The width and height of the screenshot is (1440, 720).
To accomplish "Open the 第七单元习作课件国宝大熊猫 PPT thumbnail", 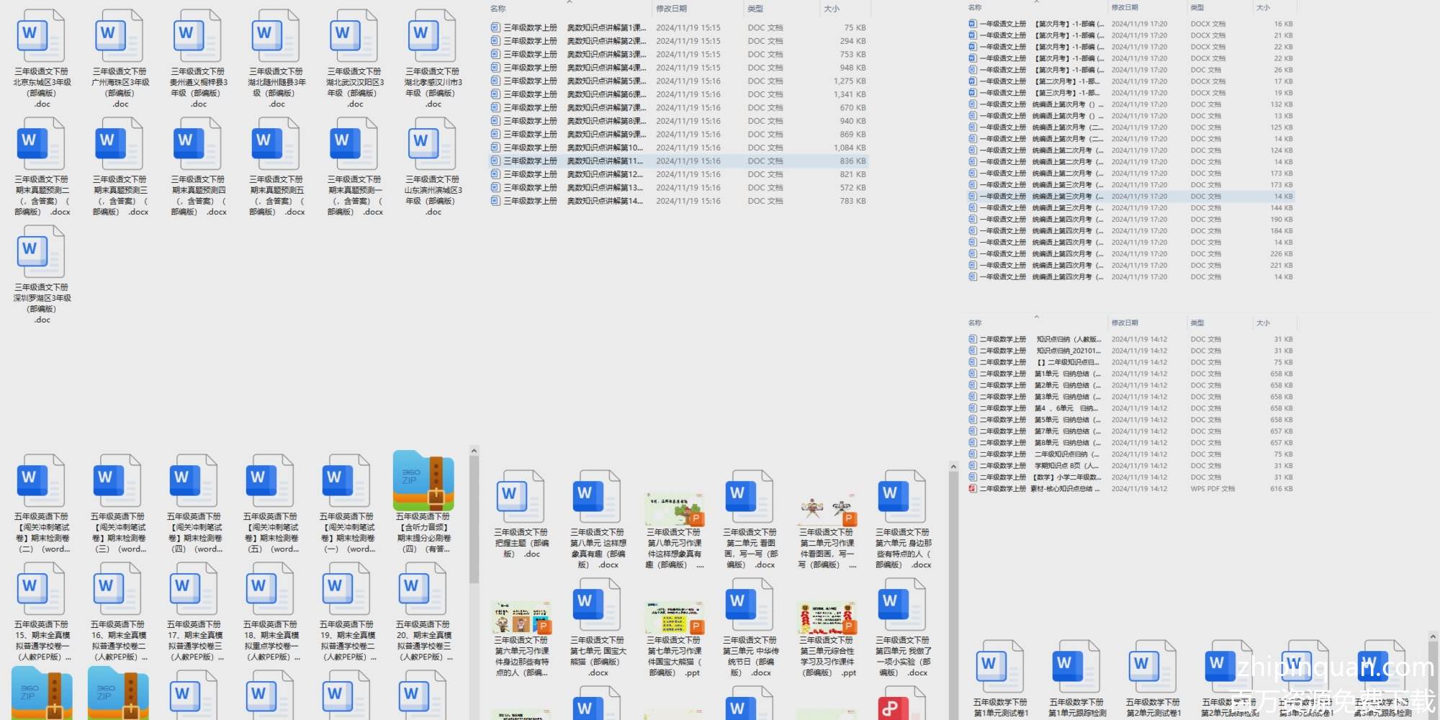I will pyautogui.click(x=675, y=617).
